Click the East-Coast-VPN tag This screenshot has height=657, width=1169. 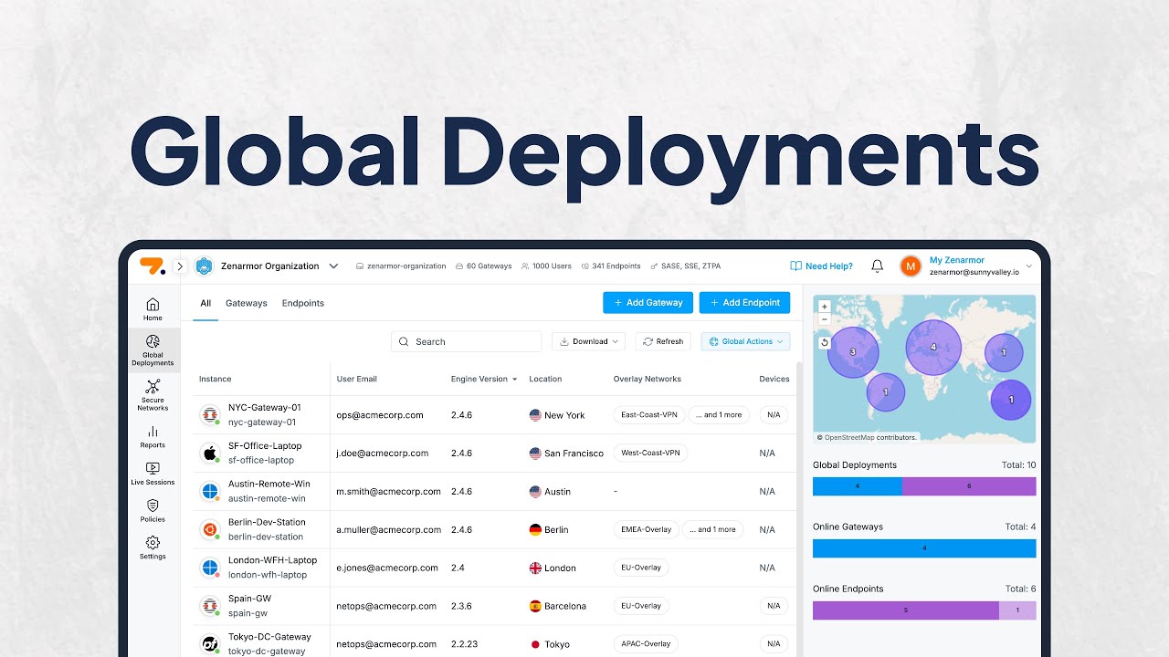[648, 414]
